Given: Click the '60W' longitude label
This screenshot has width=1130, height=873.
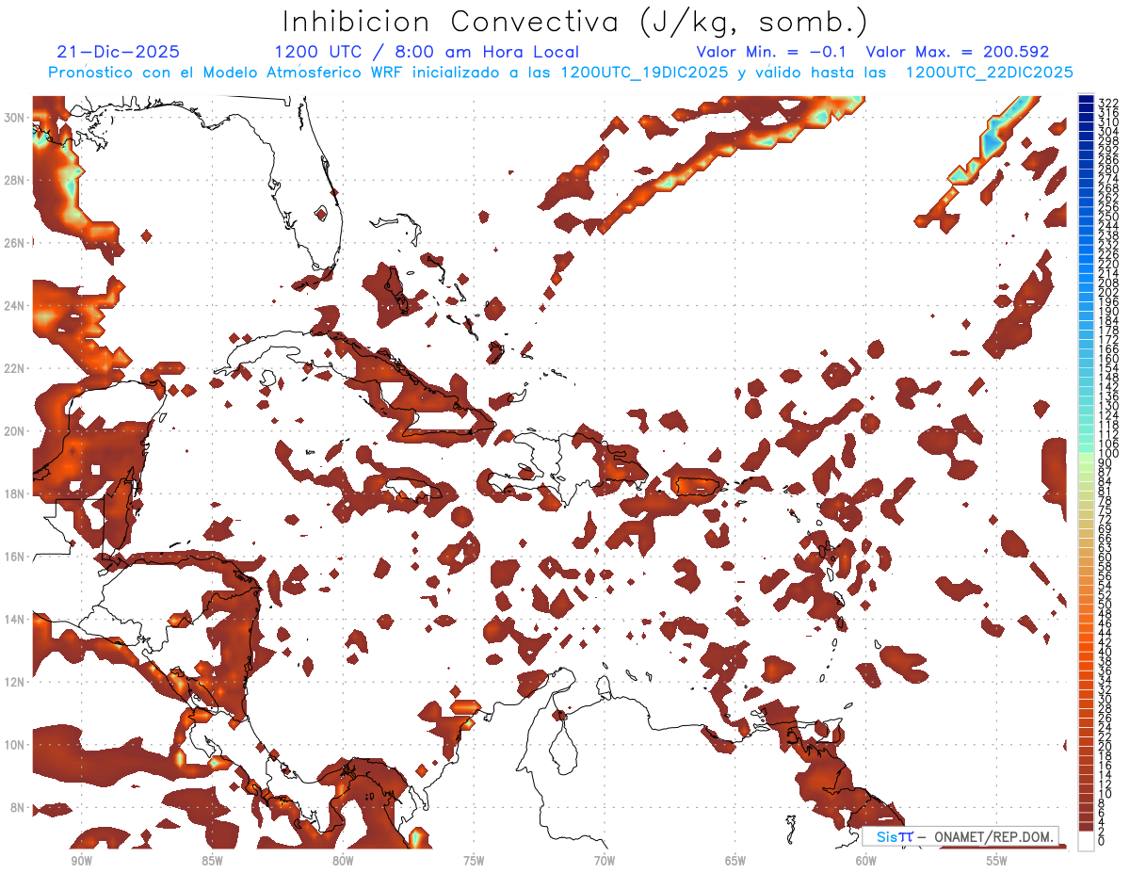Looking at the screenshot, I should (866, 860).
